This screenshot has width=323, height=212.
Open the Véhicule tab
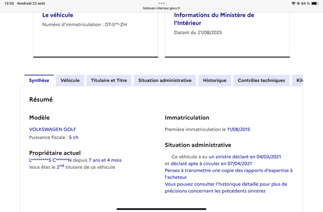coord(70,80)
